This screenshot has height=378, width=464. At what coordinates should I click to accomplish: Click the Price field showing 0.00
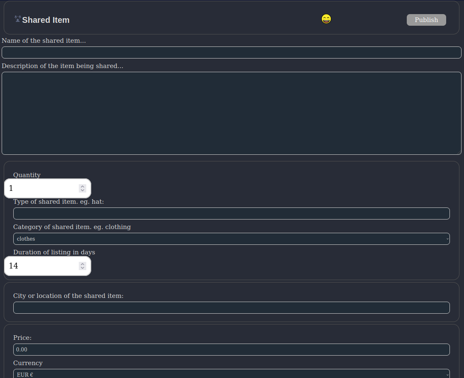[231, 350]
